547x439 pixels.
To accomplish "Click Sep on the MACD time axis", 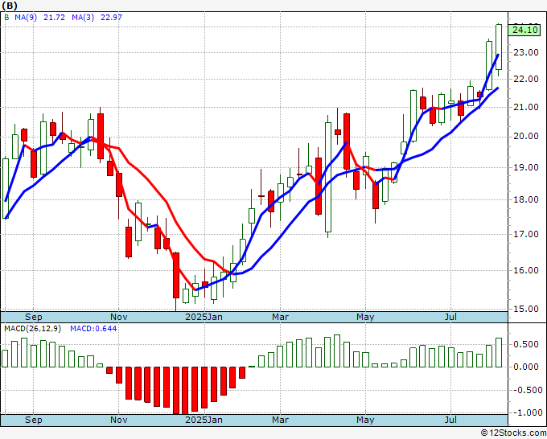I will pos(34,420).
